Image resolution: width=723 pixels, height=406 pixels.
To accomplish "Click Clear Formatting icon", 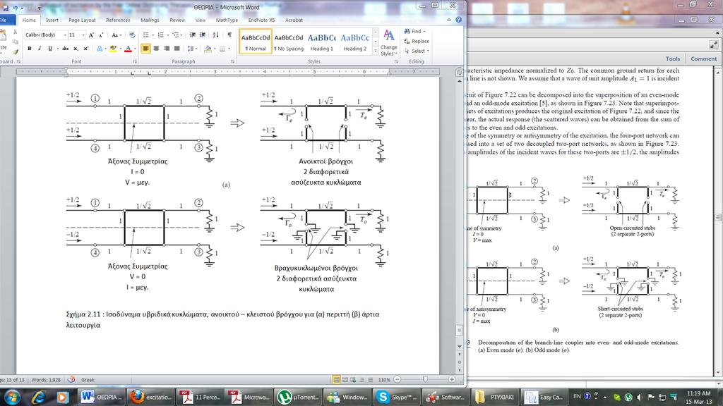I will click(x=132, y=35).
